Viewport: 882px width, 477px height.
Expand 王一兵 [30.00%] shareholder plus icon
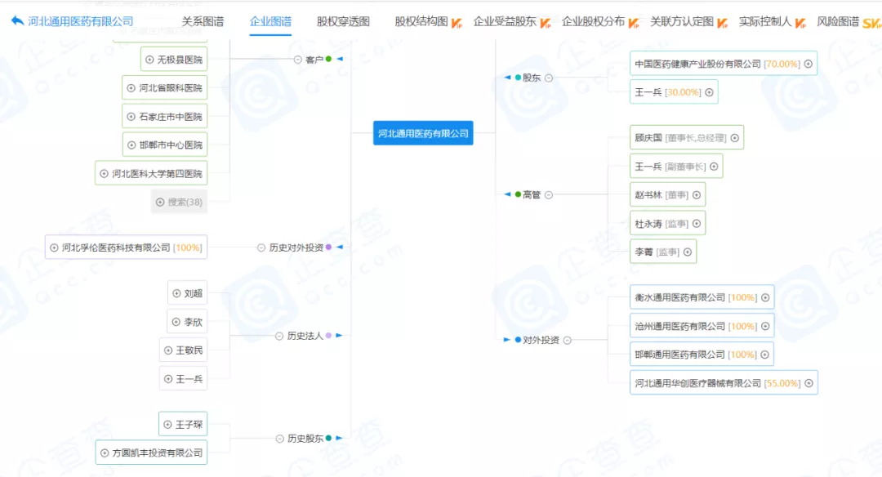coord(710,92)
